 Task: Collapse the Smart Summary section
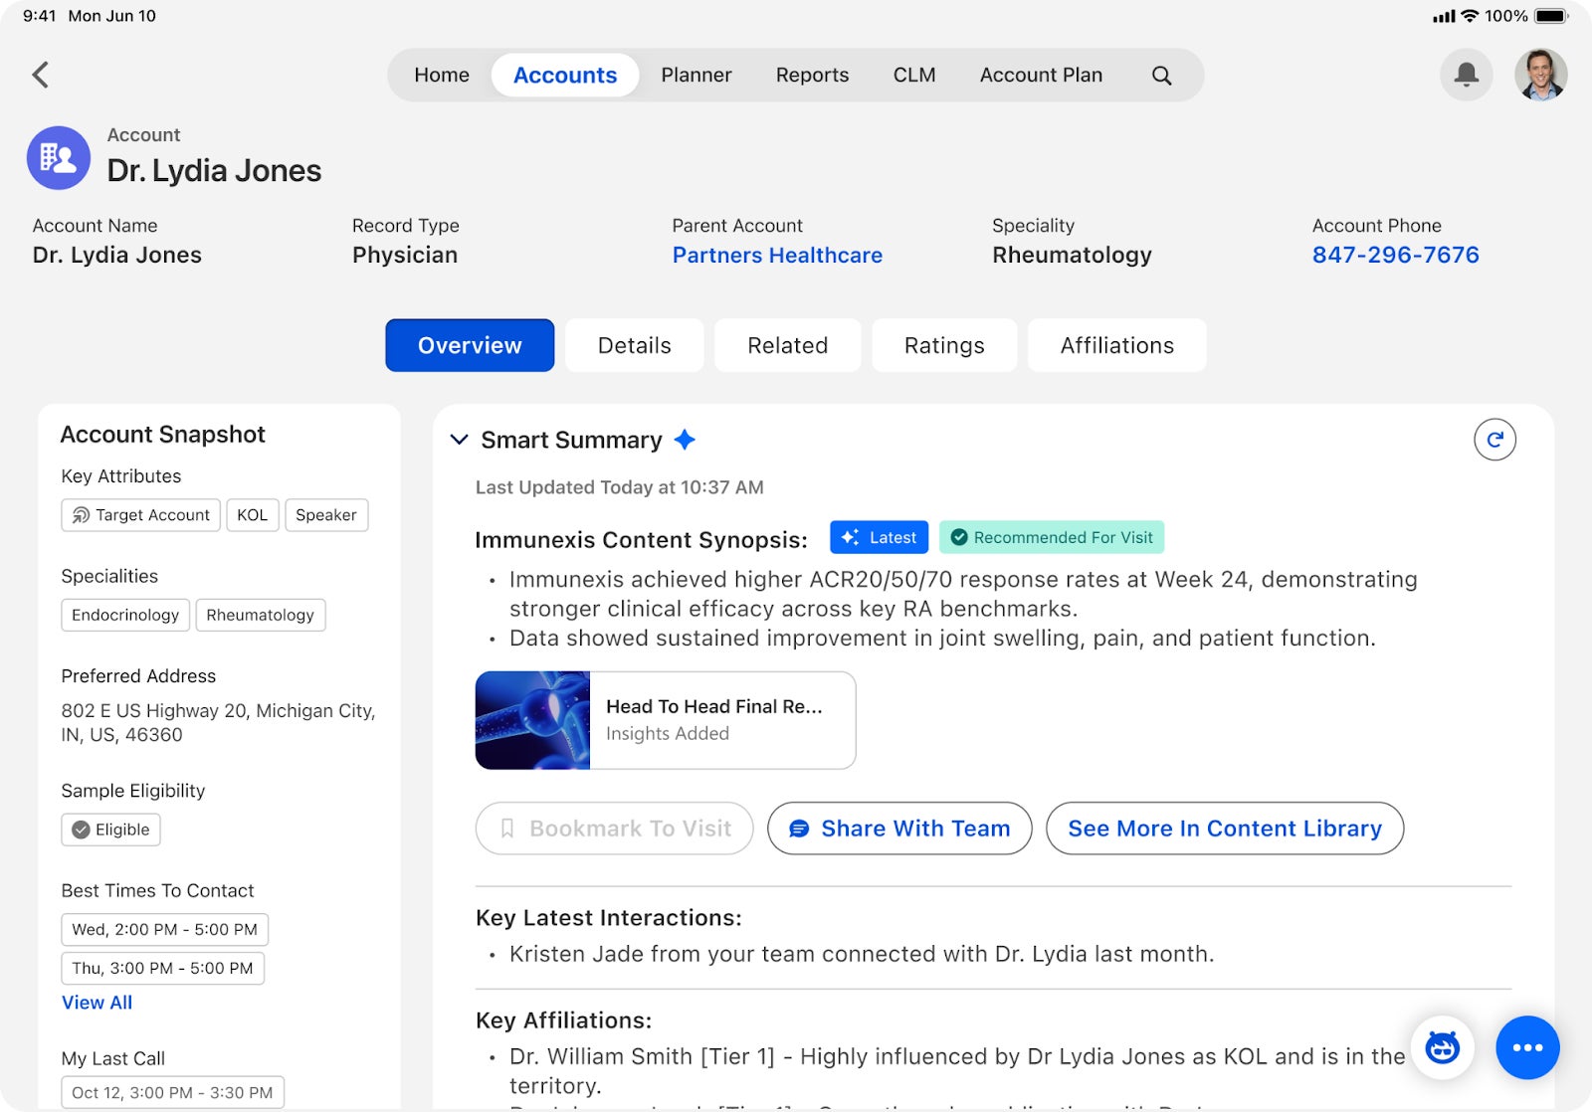tap(459, 440)
